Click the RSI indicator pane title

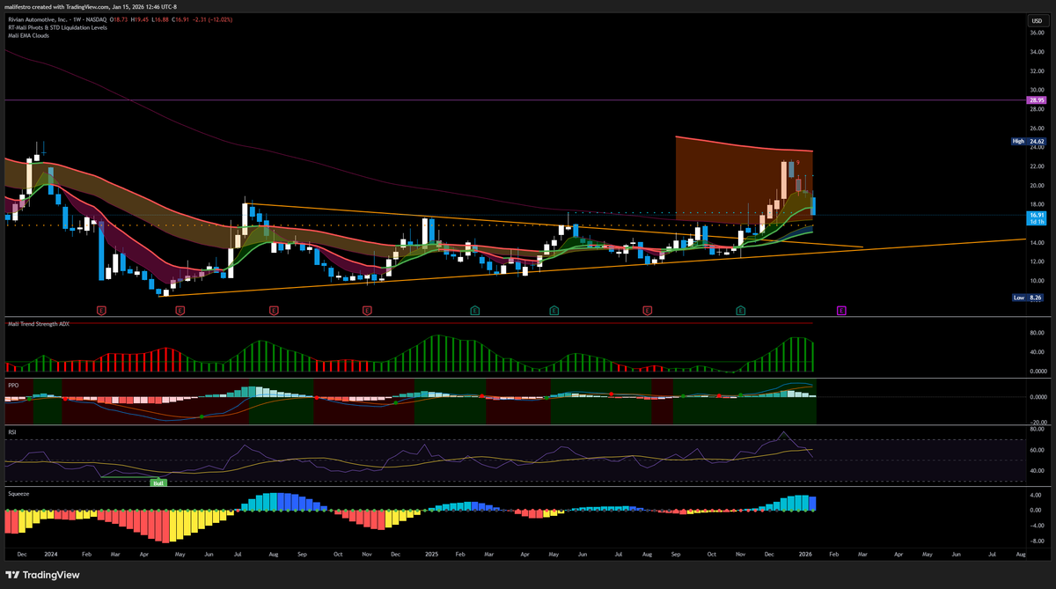[11, 433]
